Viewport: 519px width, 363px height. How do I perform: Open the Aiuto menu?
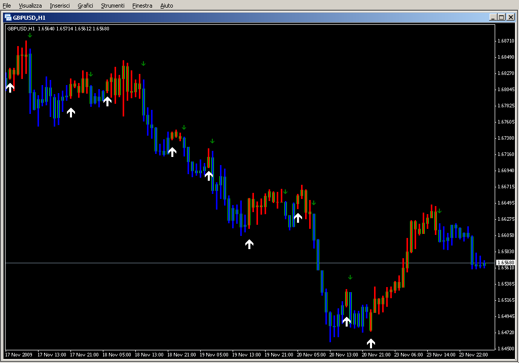[x=166, y=6]
